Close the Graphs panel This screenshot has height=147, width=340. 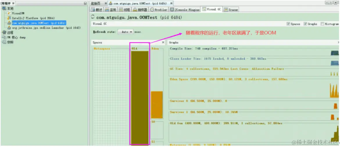pos(339,42)
